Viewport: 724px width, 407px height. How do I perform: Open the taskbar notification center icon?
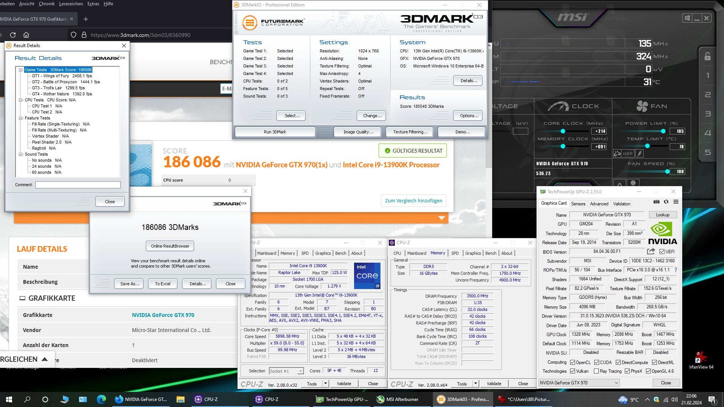click(712, 399)
